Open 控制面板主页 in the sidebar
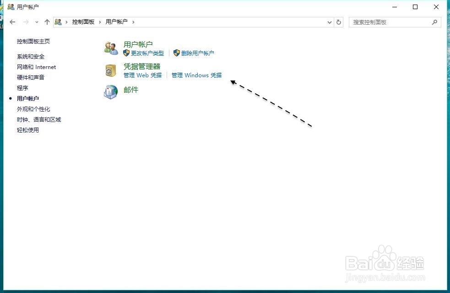Viewport: 450px width, 293px height. (33, 41)
